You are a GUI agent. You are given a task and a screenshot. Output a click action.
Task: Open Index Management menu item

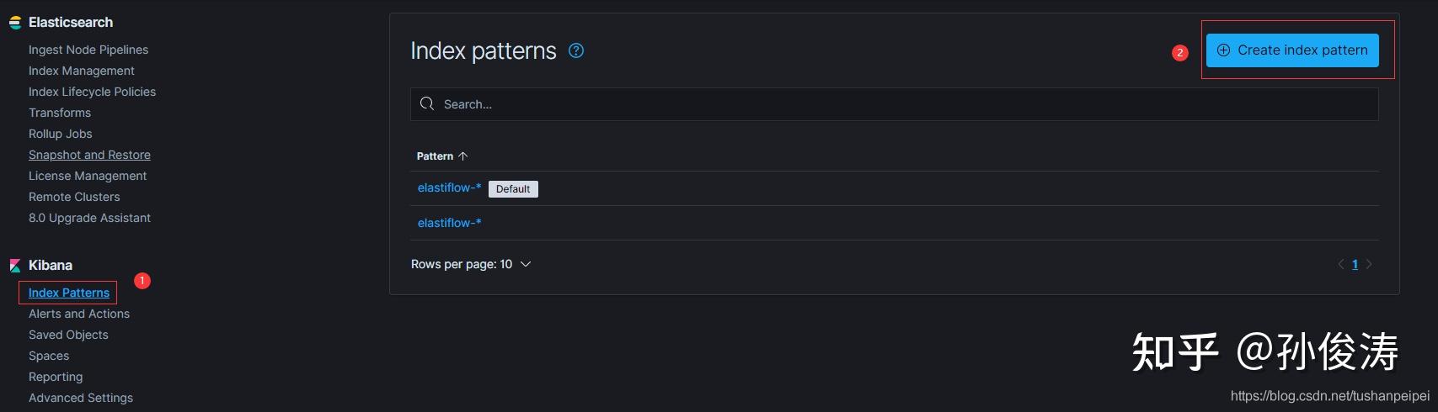point(81,71)
